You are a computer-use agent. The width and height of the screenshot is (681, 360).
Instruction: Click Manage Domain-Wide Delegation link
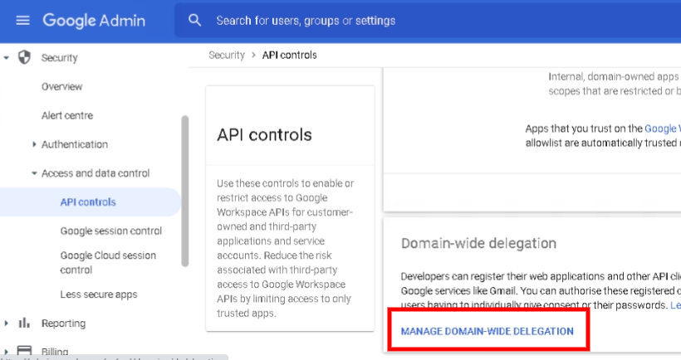tap(487, 331)
